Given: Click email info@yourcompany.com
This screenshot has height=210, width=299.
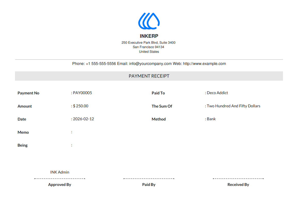Looking at the screenshot, I should 150,64.
